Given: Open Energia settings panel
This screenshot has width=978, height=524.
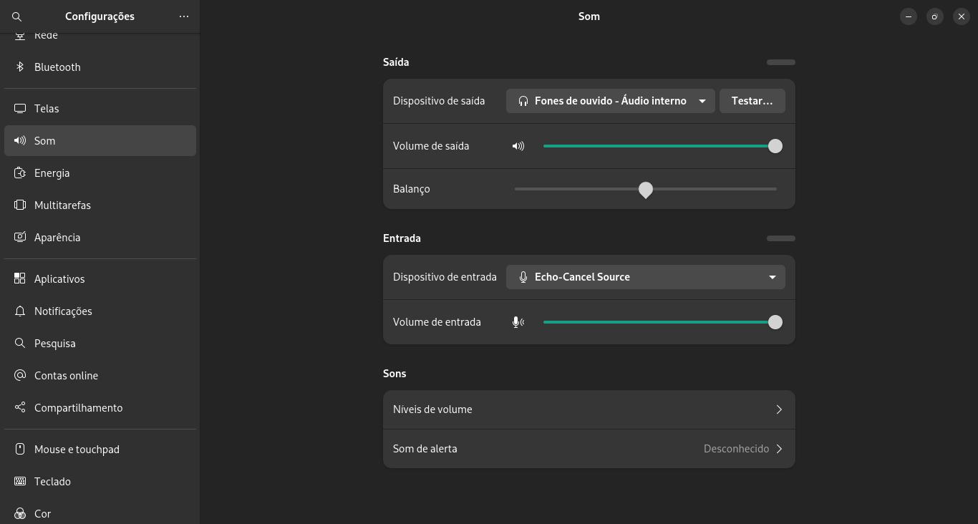Looking at the screenshot, I should click(100, 173).
